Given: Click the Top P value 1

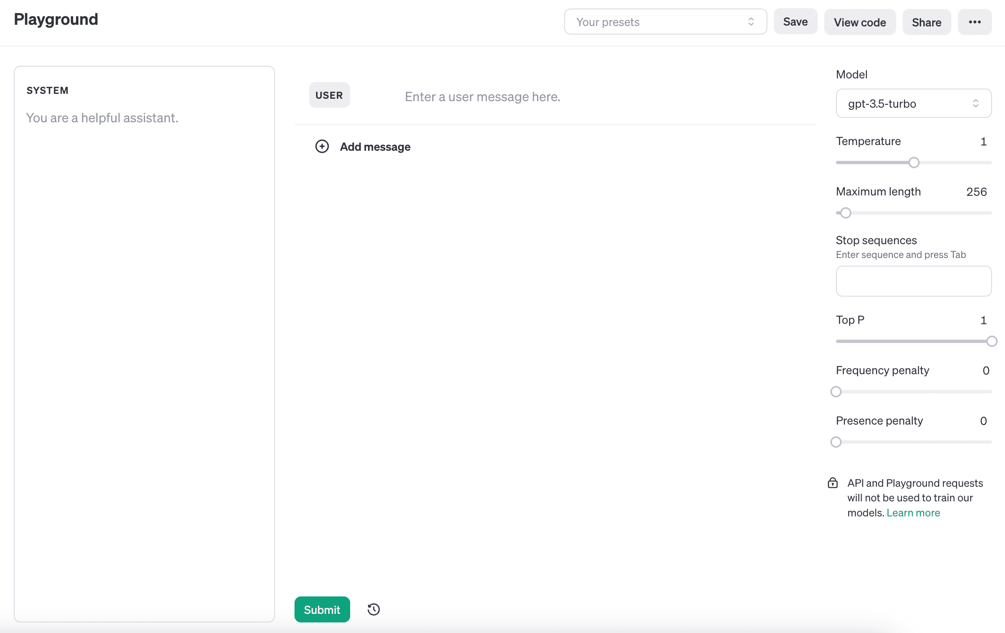Looking at the screenshot, I should coord(983,320).
